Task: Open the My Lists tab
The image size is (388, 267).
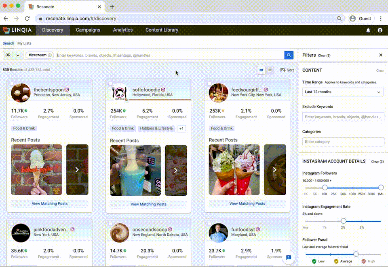Action: (24, 43)
